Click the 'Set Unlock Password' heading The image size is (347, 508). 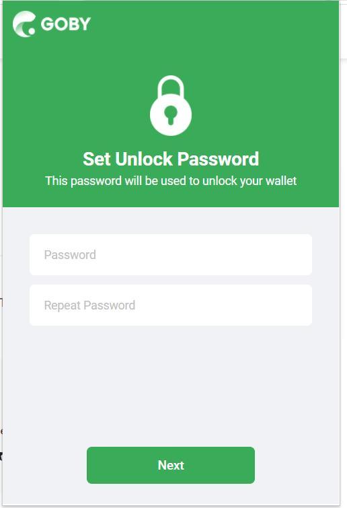[x=171, y=159]
